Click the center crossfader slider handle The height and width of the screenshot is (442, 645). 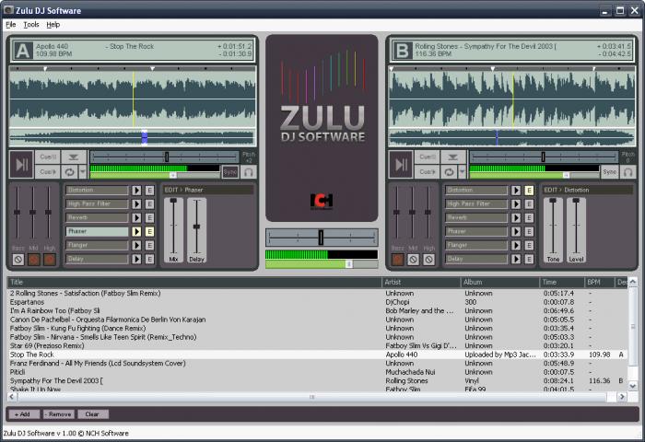[321, 237]
